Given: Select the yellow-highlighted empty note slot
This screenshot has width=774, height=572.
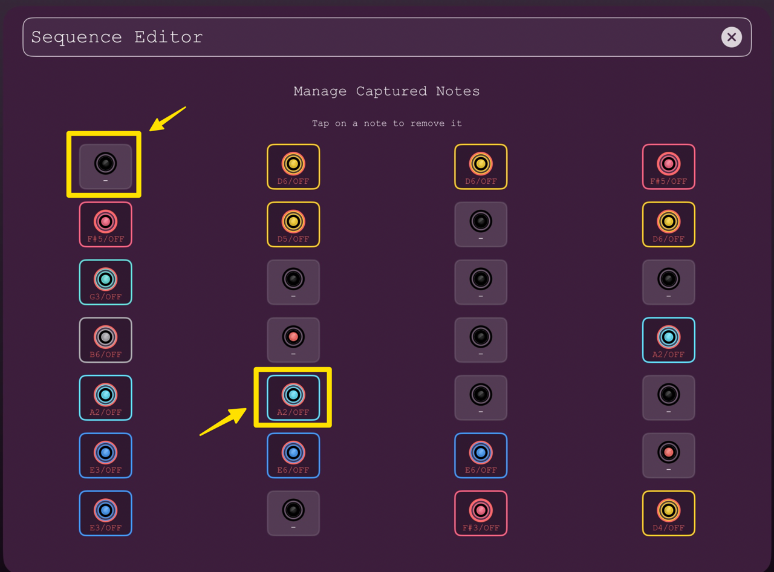Looking at the screenshot, I should (x=105, y=166).
